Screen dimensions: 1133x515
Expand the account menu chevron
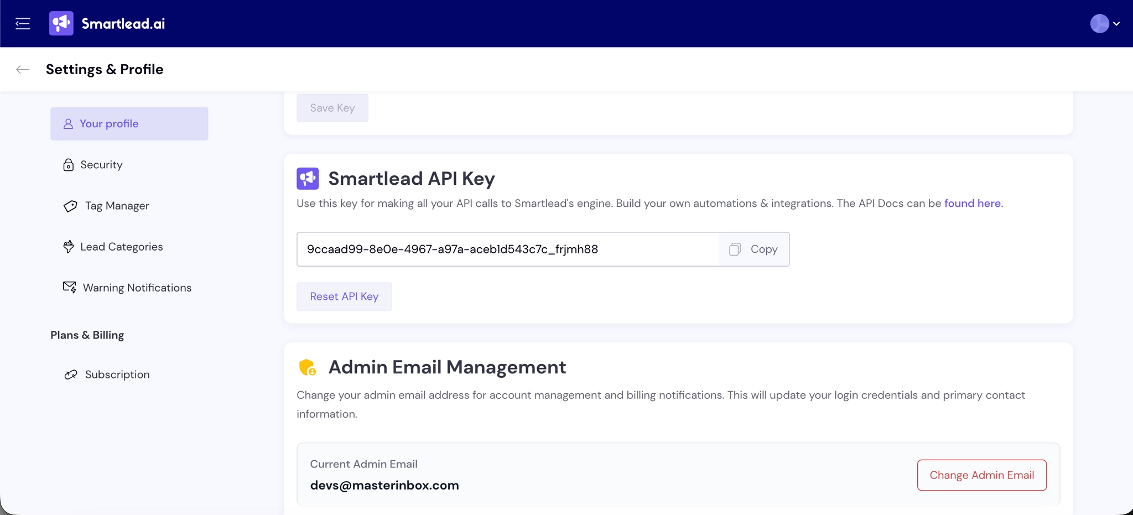click(1117, 23)
